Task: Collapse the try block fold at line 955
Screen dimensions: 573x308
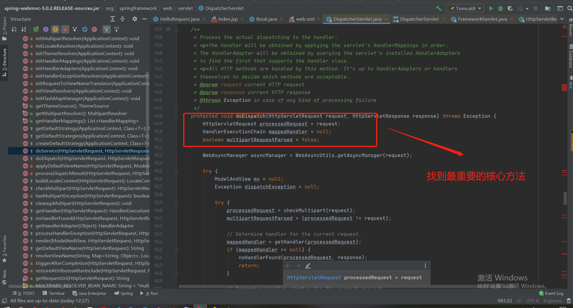Action: (x=176, y=171)
